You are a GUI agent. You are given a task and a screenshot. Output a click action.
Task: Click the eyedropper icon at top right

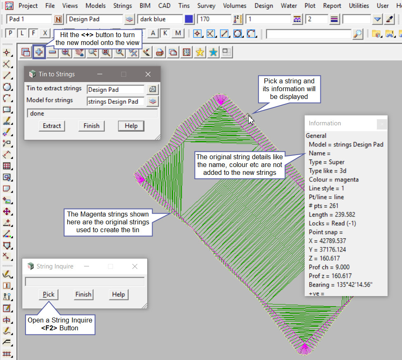point(390,19)
